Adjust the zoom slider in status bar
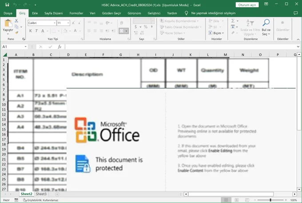Image resolution: width=302 pixels, height=203 pixels. pyautogui.click(x=270, y=200)
